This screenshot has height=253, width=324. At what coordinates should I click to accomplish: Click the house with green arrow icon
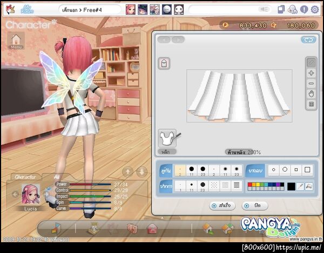point(208,229)
